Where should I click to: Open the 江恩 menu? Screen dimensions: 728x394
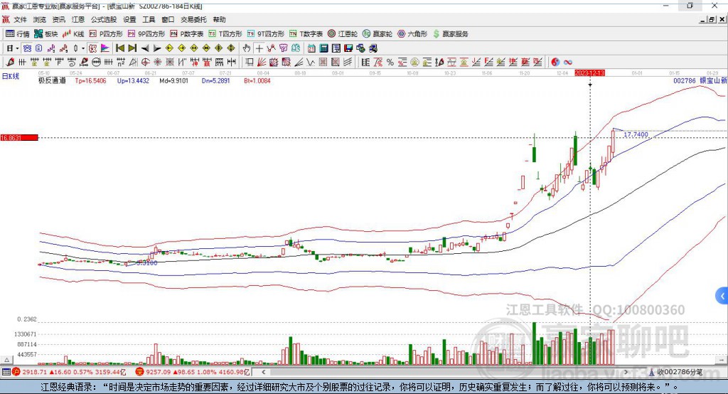pyautogui.click(x=78, y=19)
